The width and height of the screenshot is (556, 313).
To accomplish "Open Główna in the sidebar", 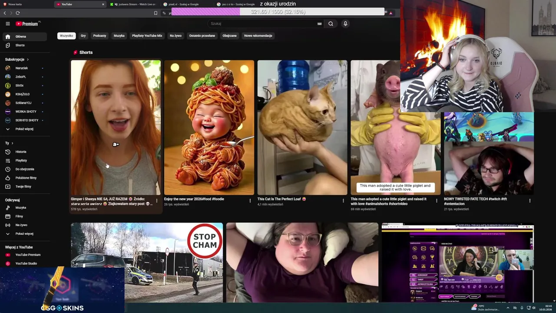I will [24, 37].
